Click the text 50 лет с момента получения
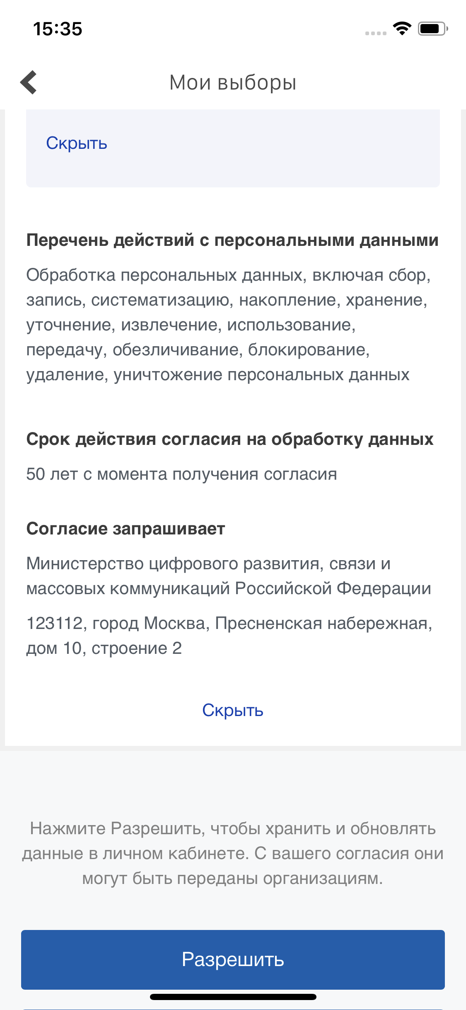This screenshot has height=1010, width=466. click(x=181, y=474)
